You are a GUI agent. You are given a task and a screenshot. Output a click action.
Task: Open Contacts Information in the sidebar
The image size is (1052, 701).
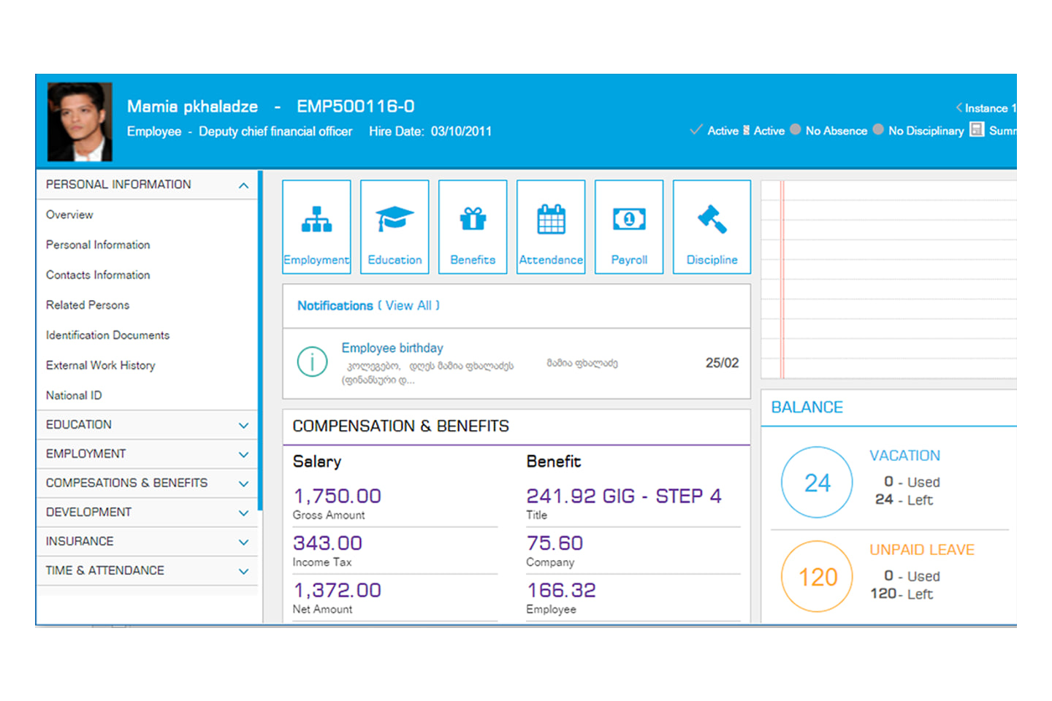(x=98, y=275)
